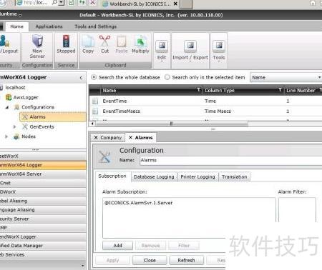The height and width of the screenshot is (270, 322).
Task: Expand the GenEvents tree node
Action: [15, 126]
